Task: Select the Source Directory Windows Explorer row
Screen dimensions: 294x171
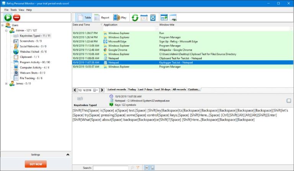Action: point(183,54)
